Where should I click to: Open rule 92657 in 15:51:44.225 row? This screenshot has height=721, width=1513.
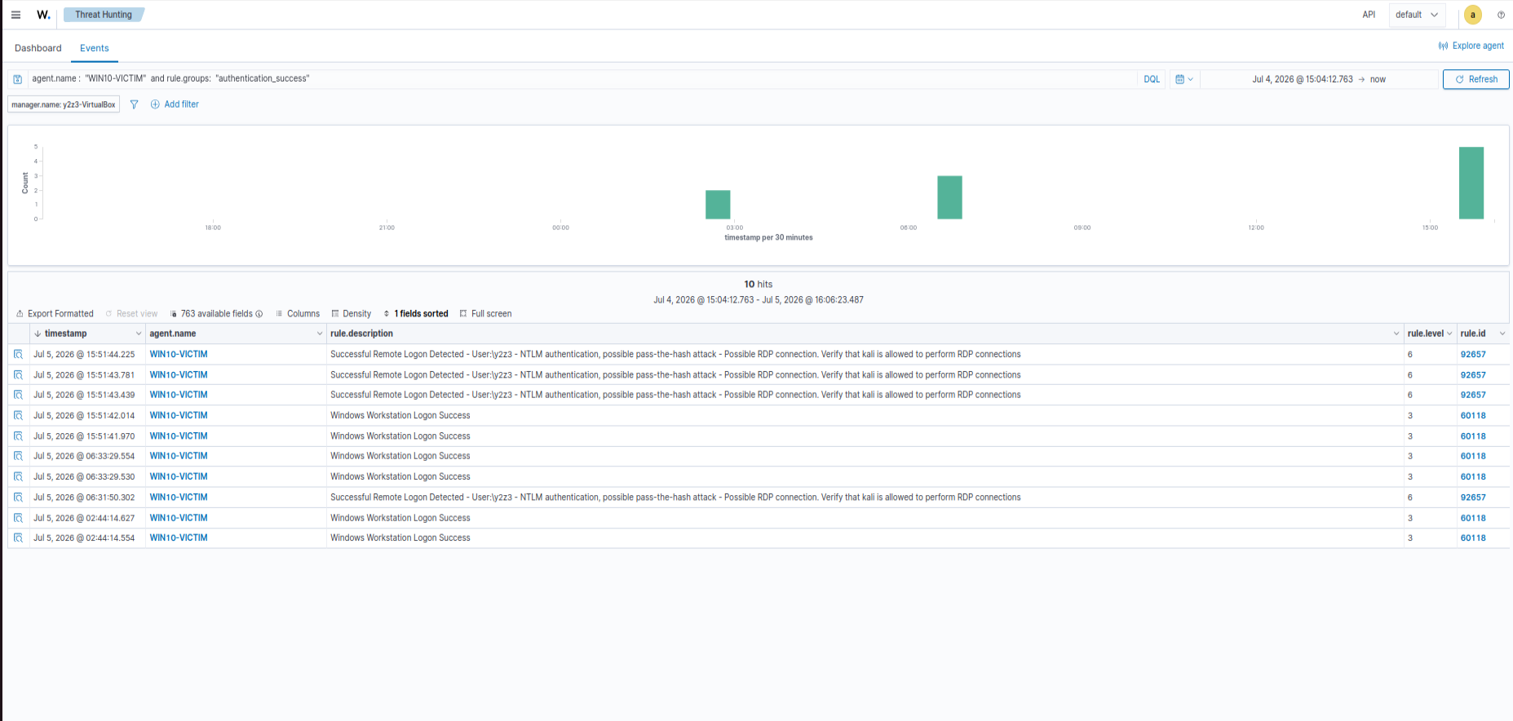(1473, 355)
